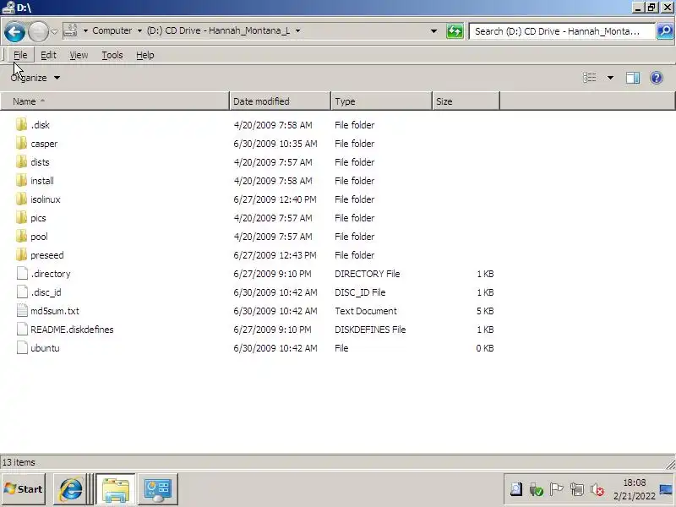Select the isolinux folder name
This screenshot has height=507, width=676.
pyautogui.click(x=46, y=199)
